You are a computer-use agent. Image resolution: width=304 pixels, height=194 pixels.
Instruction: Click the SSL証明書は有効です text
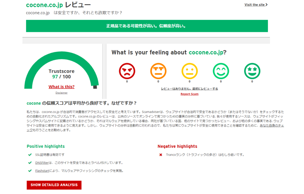[x=50, y=155]
